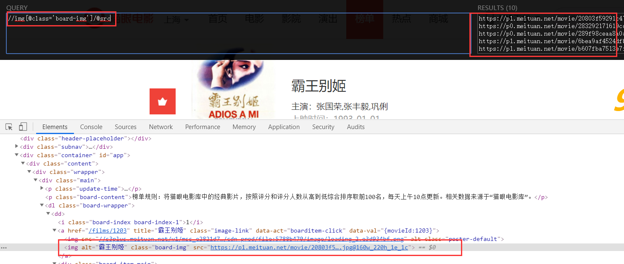This screenshot has height=264, width=624.
Task: Click result URL containing 289f98ceaa8
Action: pos(550,34)
